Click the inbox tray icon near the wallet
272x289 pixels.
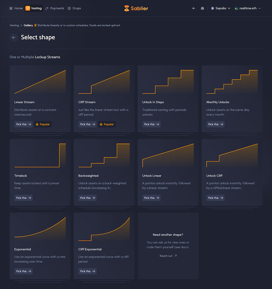click(x=202, y=8)
